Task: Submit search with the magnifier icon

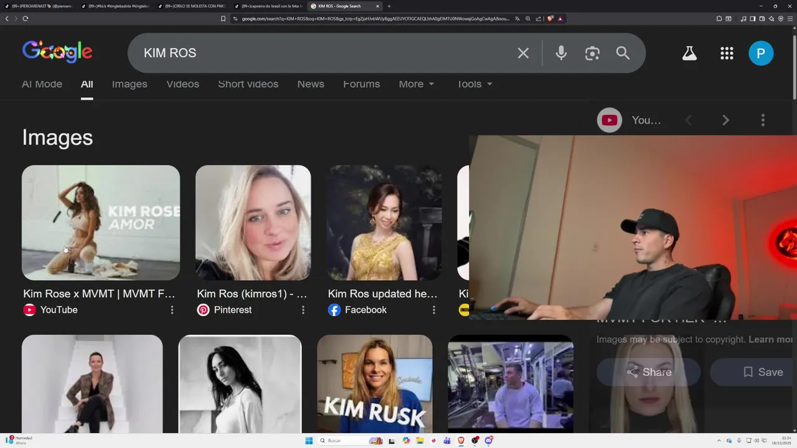Action: (623, 53)
